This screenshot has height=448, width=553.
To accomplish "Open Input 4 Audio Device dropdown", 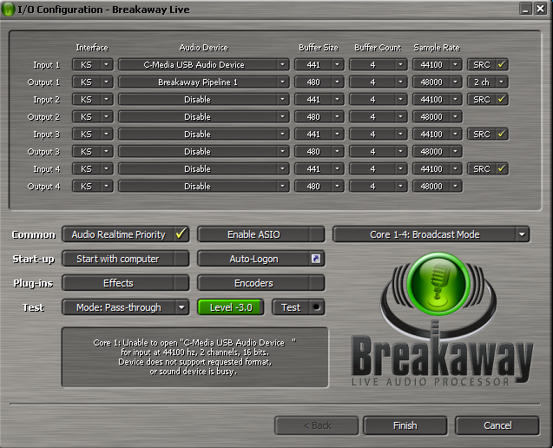I will pyautogui.click(x=203, y=168).
